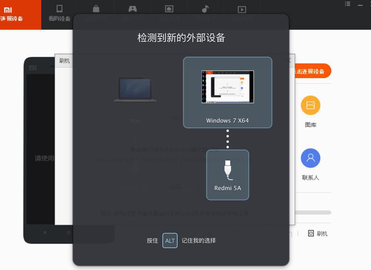Open the game controller icon tab
Screen dimensions: 371x270
click(132, 9)
